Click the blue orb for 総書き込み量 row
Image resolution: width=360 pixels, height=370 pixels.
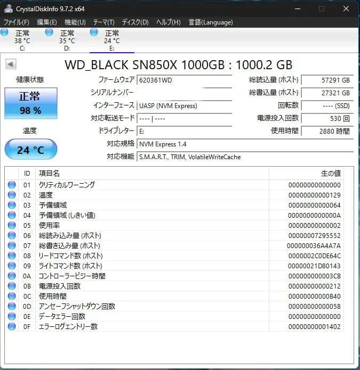point(12,245)
